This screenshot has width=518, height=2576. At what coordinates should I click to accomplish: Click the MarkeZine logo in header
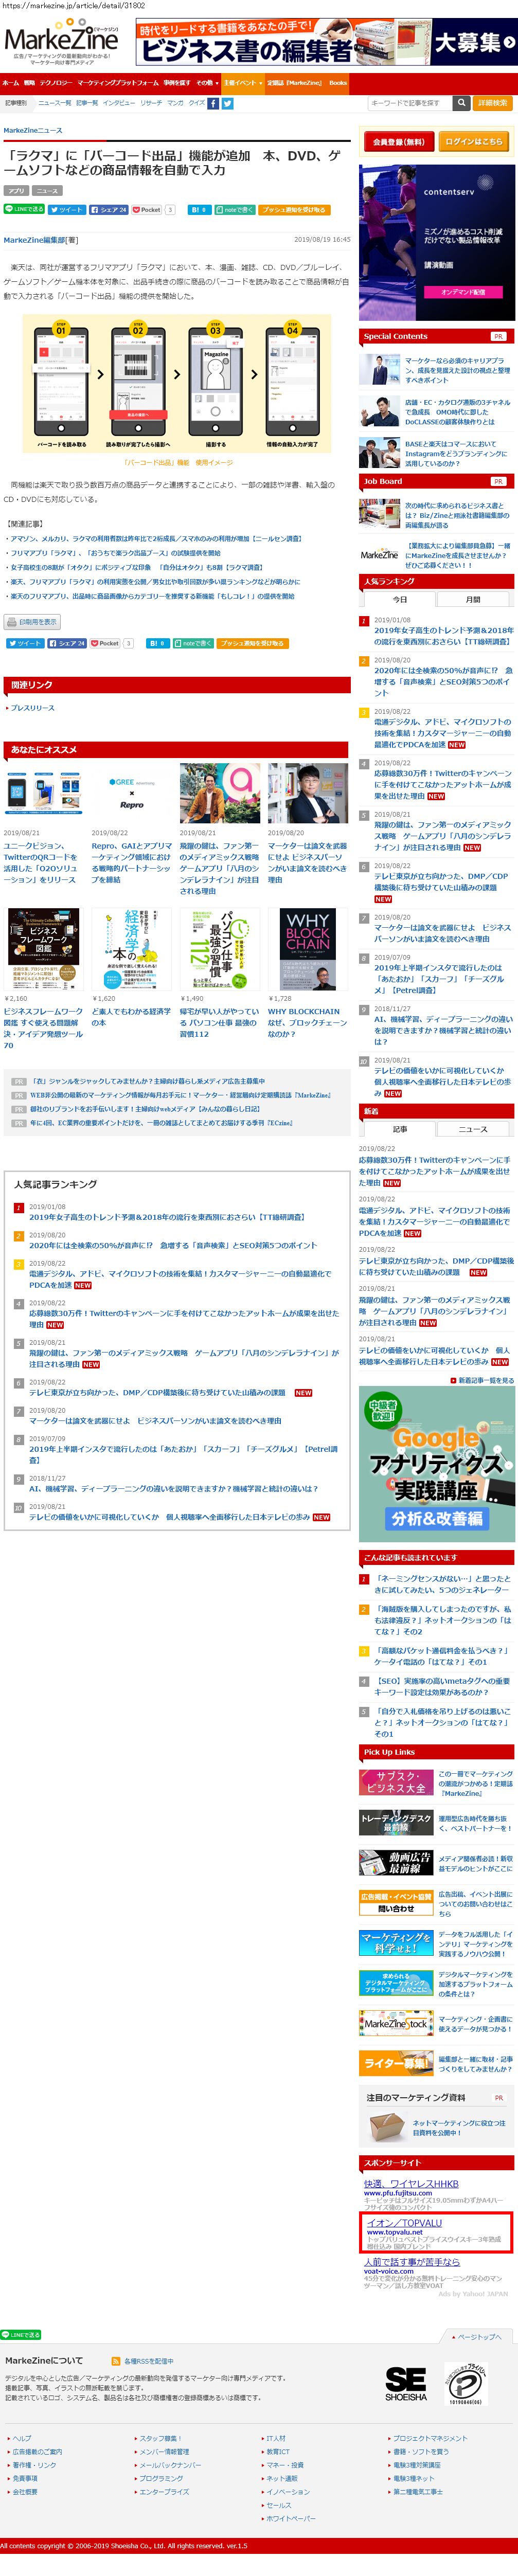(61, 42)
